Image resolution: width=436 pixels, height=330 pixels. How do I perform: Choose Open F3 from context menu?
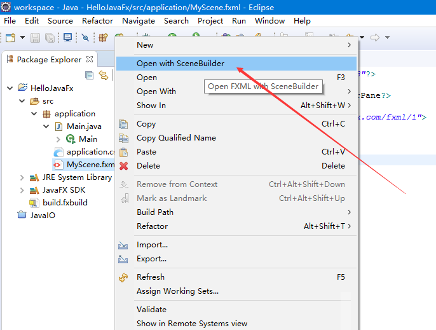(x=236, y=78)
